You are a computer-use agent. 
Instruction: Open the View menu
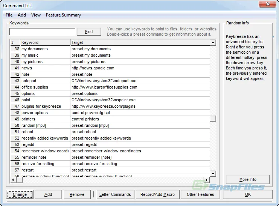tap(36, 15)
